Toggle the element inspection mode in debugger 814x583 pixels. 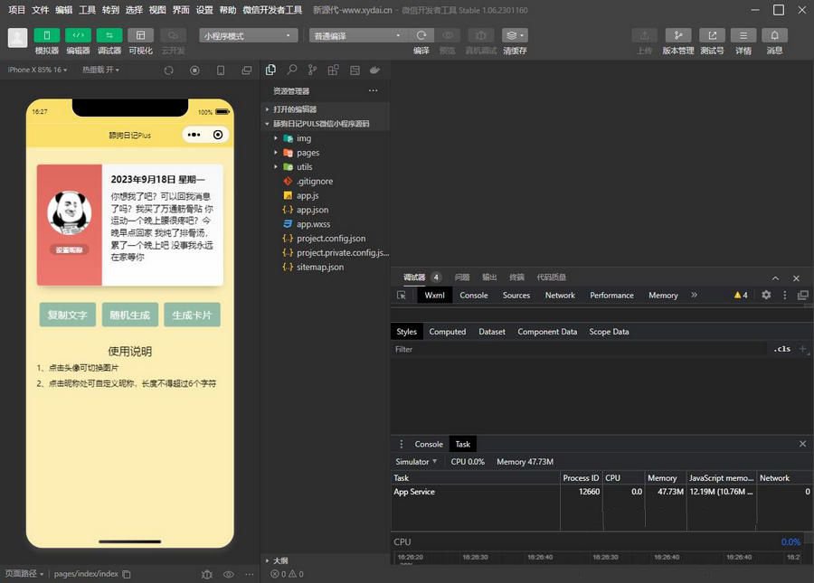tap(401, 295)
